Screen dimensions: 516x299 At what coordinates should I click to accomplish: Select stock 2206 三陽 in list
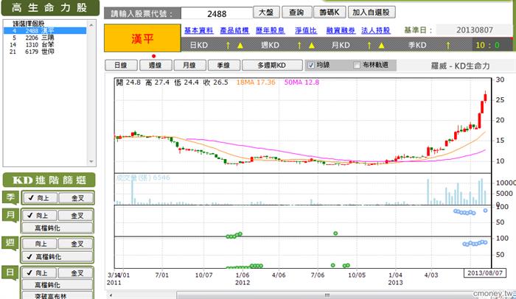(45, 38)
